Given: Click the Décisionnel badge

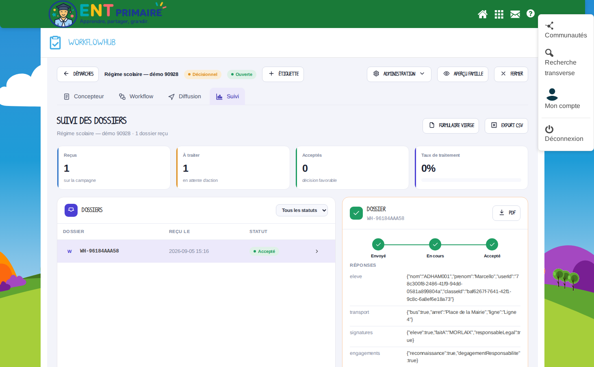Looking at the screenshot, I should coord(203,74).
